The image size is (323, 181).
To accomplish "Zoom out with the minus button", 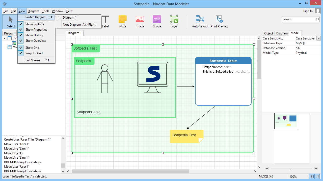I will coord(267,168).
